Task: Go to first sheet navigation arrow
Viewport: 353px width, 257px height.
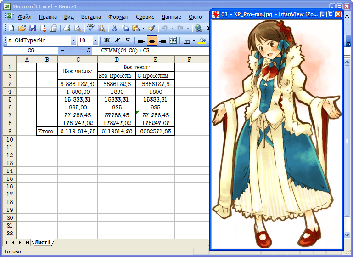Action: pos(6,243)
